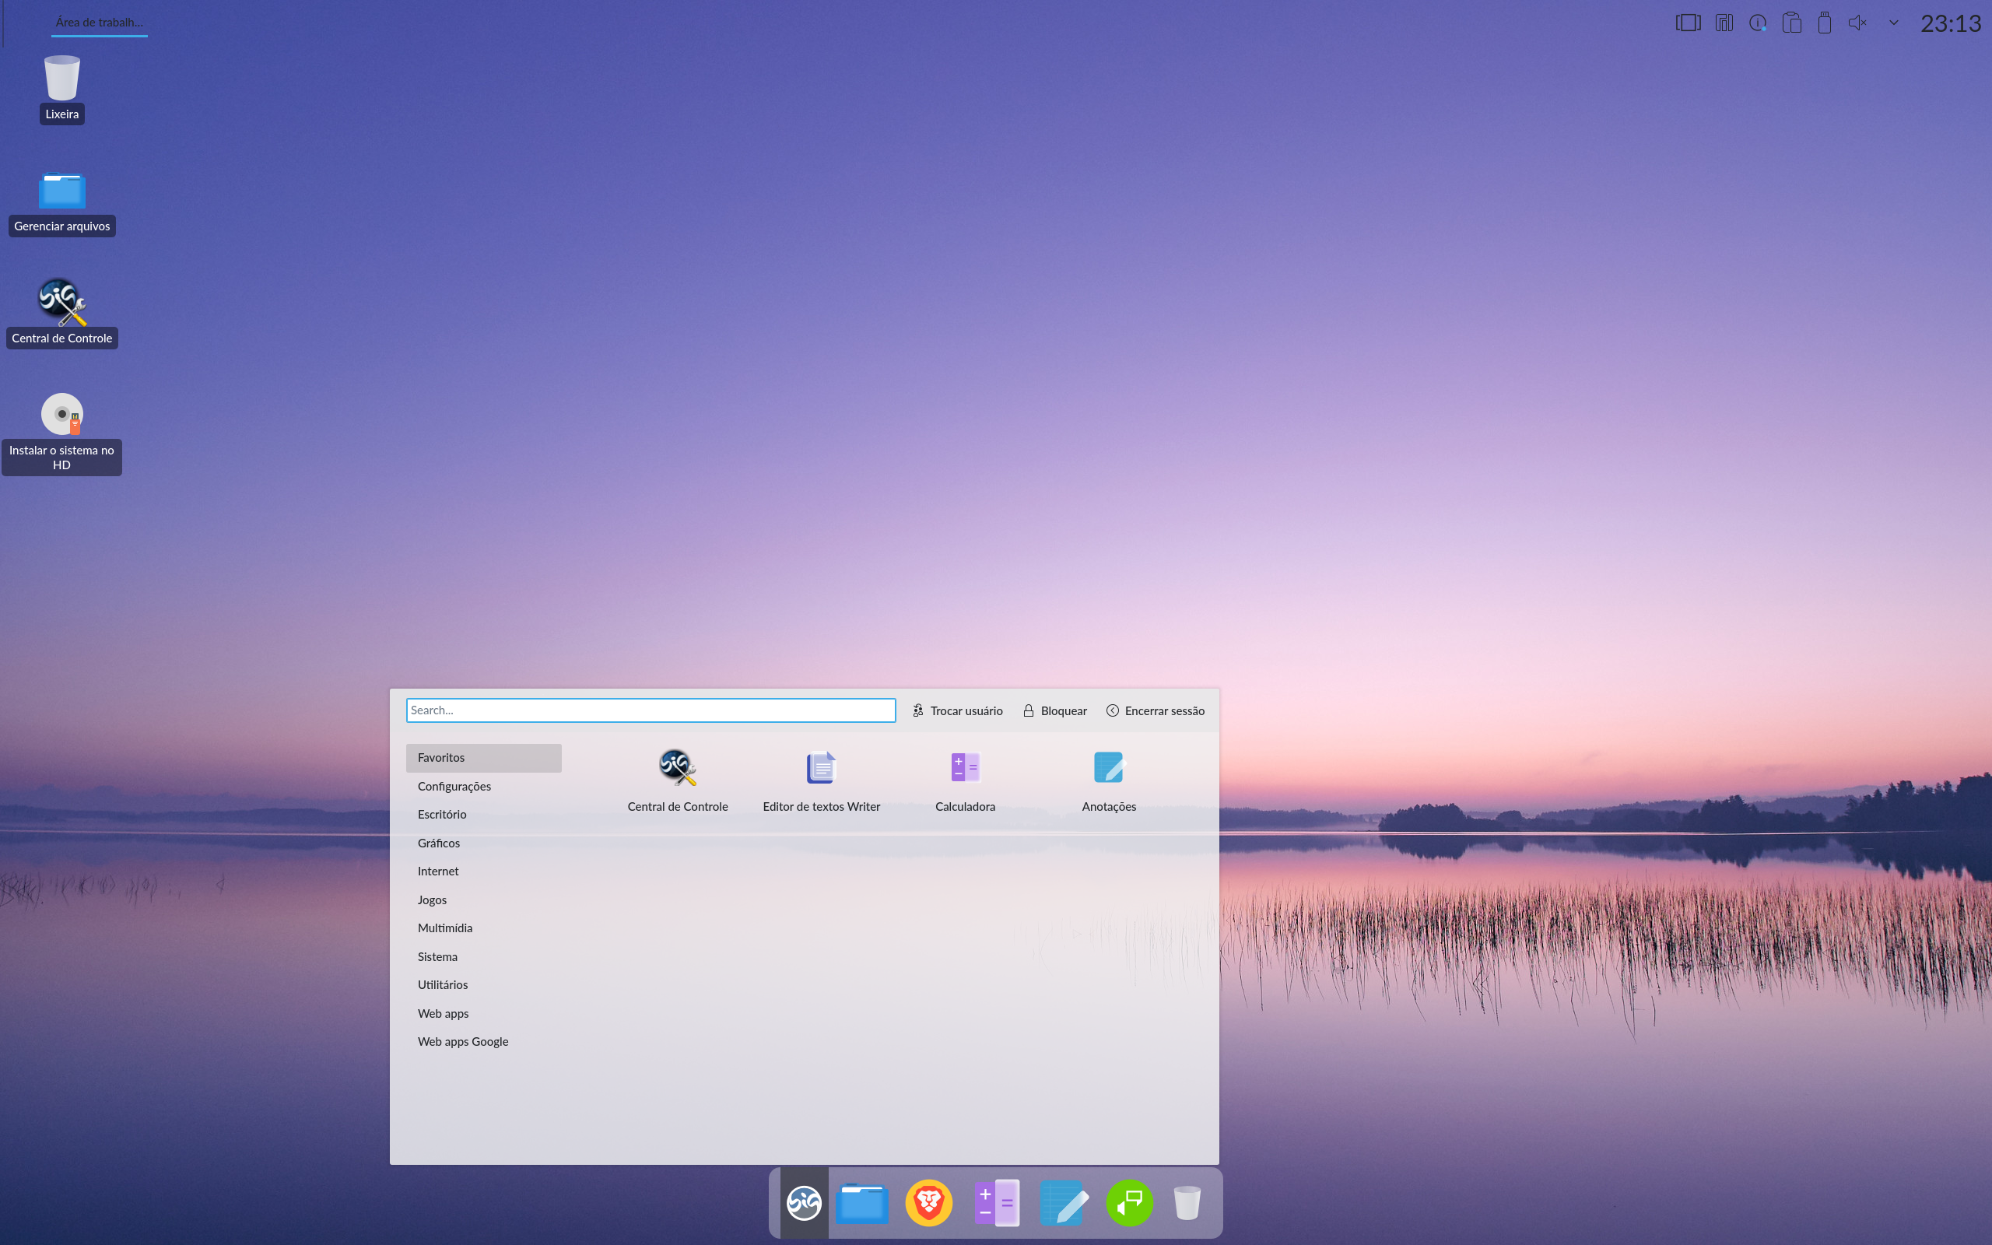Click the screen layout tray icon

pos(1689,23)
